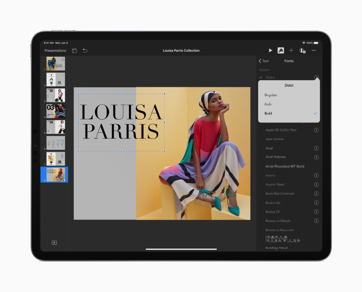
Task: Switch to the Fonts panel tab
Action: 289,61
